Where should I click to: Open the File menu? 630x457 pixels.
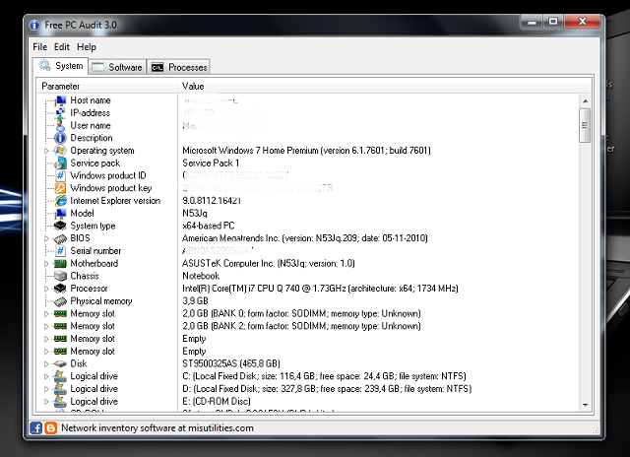[x=39, y=47]
